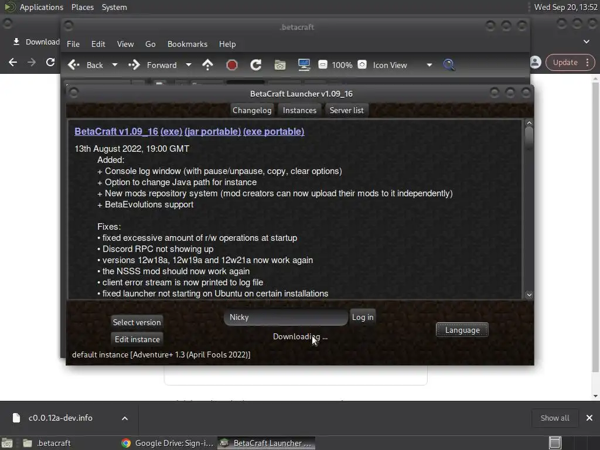This screenshot has width=600, height=450.
Task: Open the Bookmarks menu
Action: 187,44
